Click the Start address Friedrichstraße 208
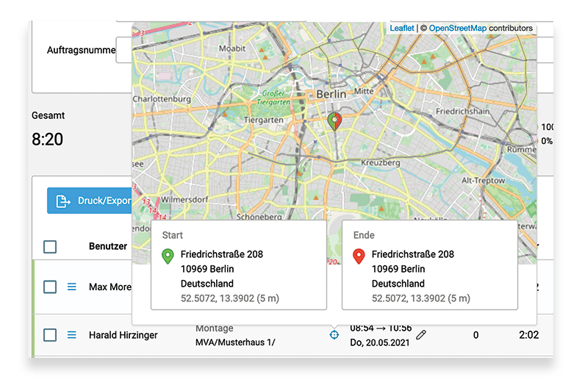 pos(222,254)
